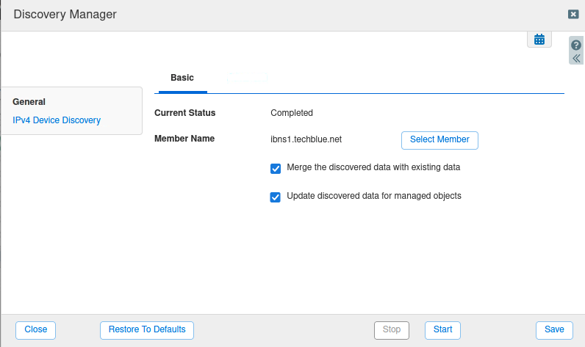
Task: Click the Completed status value
Action: (x=292, y=113)
